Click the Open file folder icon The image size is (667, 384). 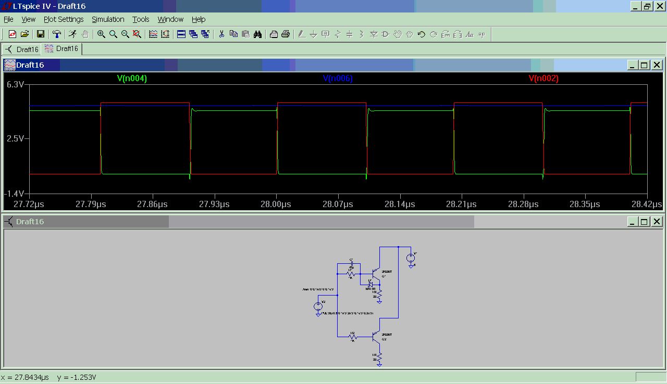click(x=24, y=34)
